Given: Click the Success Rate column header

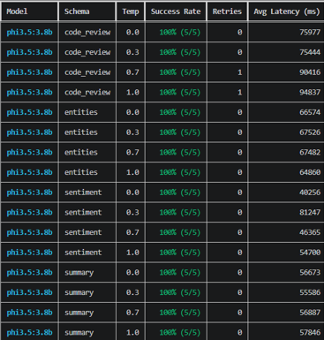Looking at the screenshot, I should [176, 11].
